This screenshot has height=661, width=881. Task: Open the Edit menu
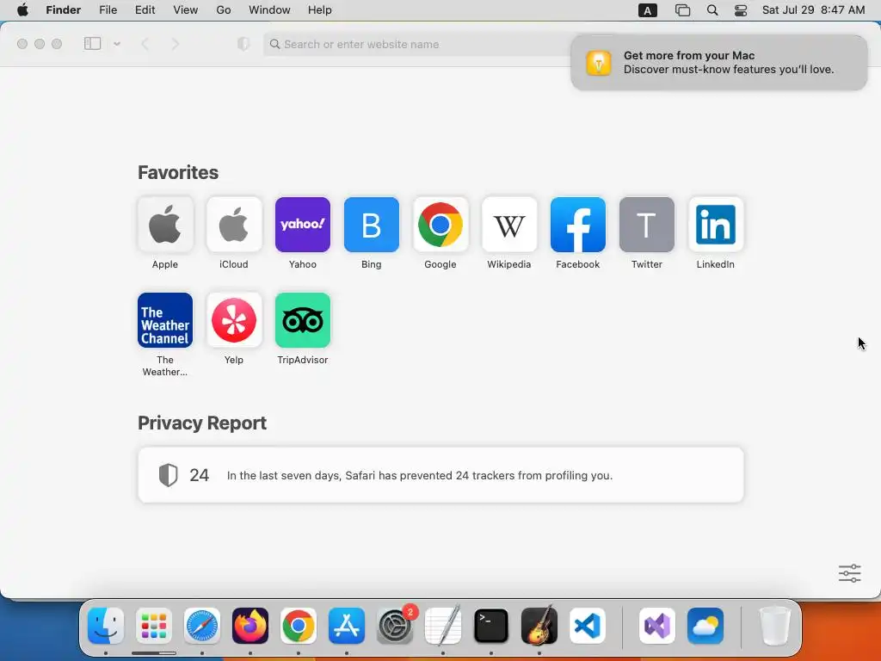pyautogui.click(x=145, y=10)
